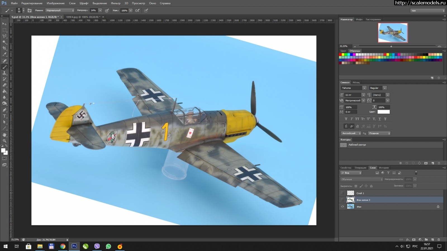Screen dimensions: 447x251
Task: Hide the Фон layer
Action: 343,207
